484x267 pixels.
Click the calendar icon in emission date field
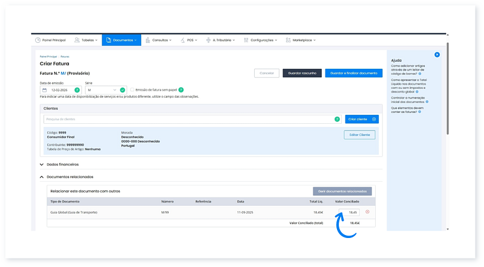(x=45, y=89)
